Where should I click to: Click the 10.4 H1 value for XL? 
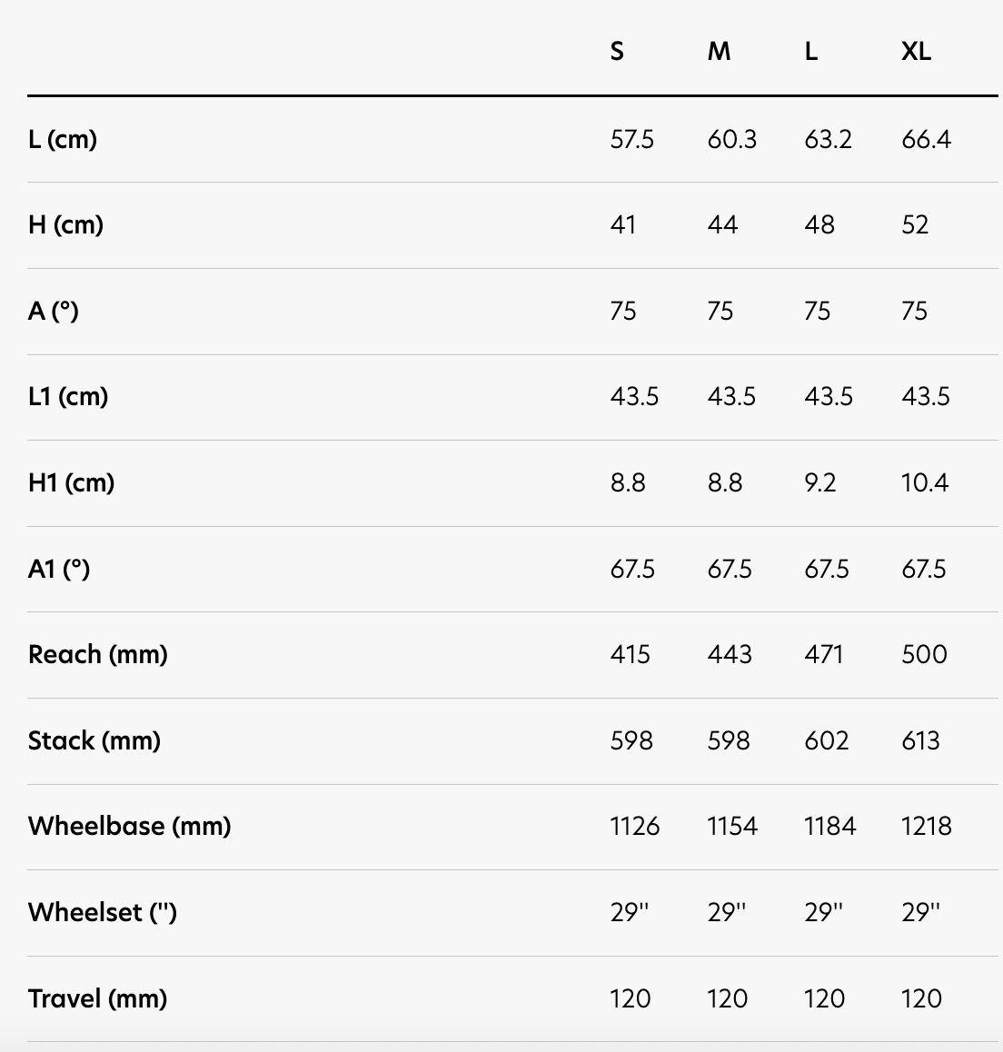click(925, 483)
